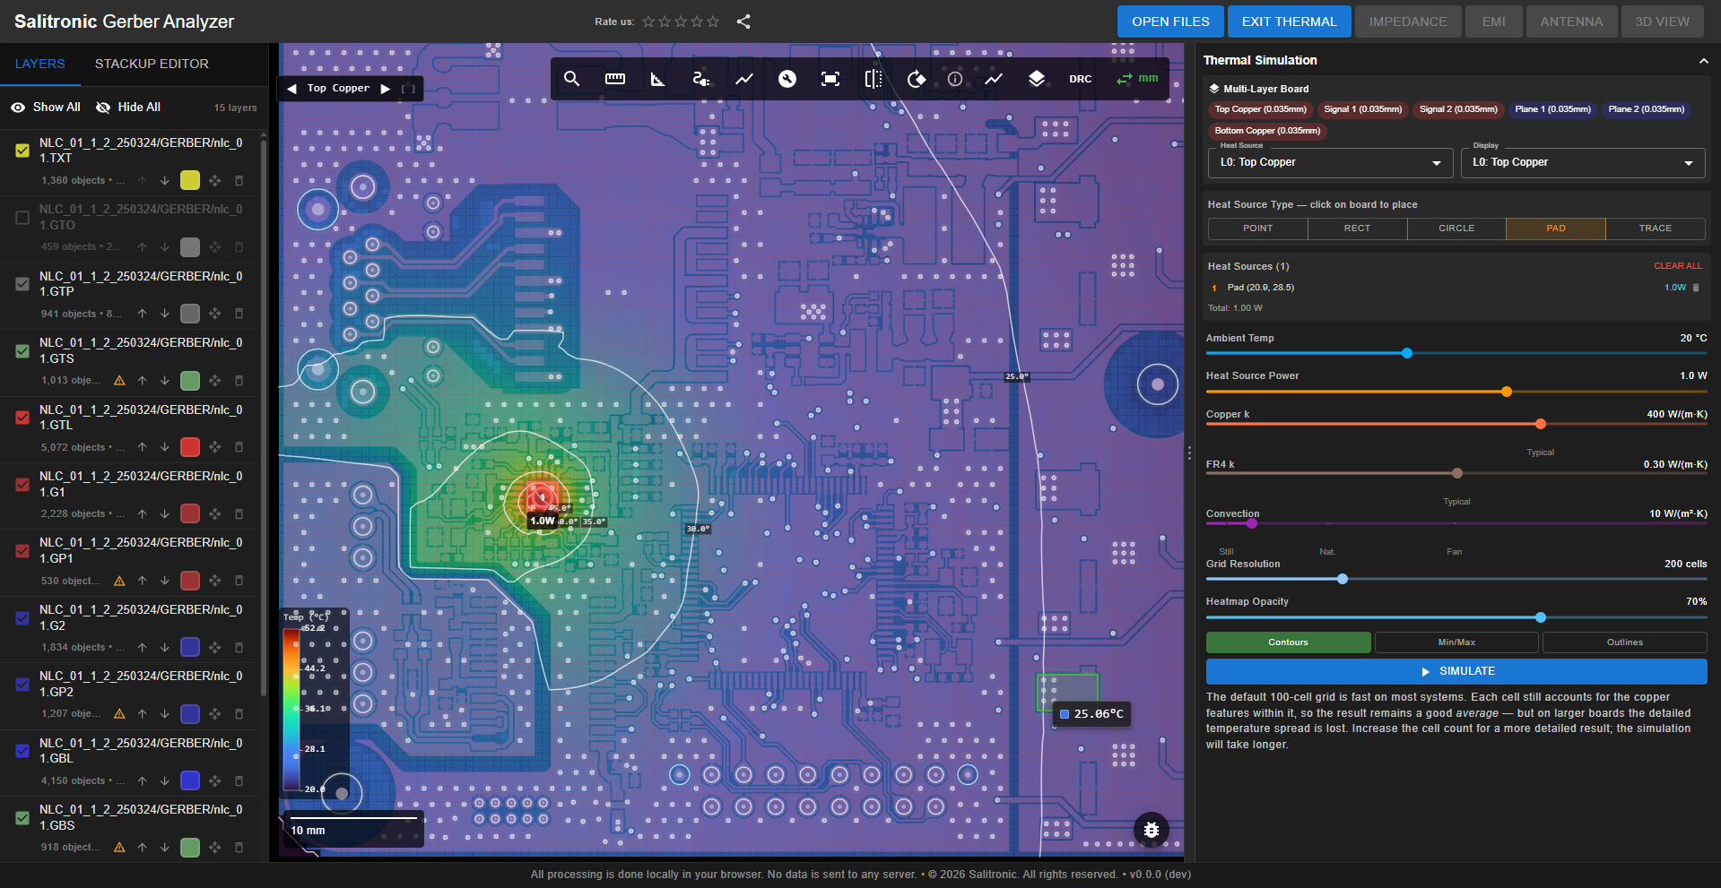The width and height of the screenshot is (1721, 888).
Task: Open the Display layer dropdown
Action: click(x=1582, y=163)
